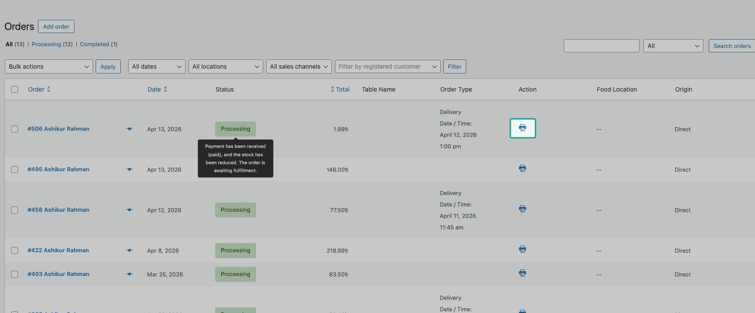Click the Food Location column header
Viewport: 755px width, 313px height.
[617, 89]
